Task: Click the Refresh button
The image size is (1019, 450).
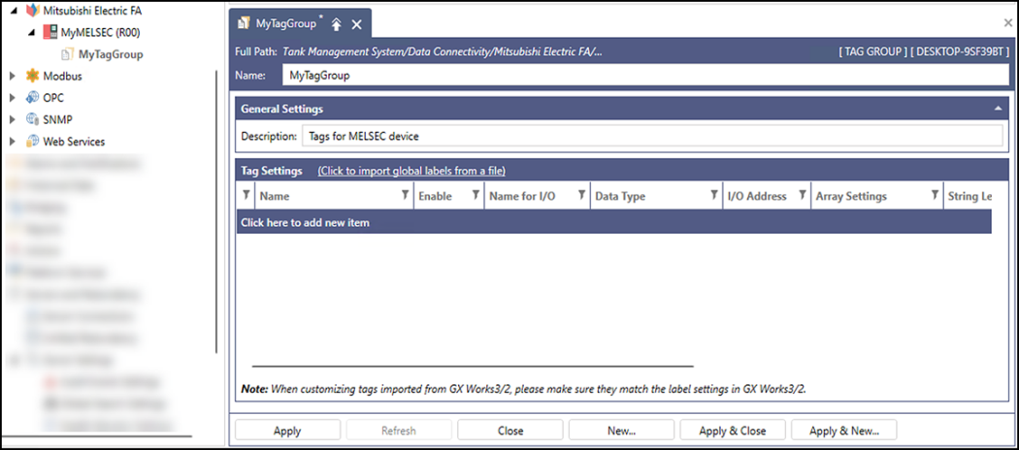Action: [398, 431]
